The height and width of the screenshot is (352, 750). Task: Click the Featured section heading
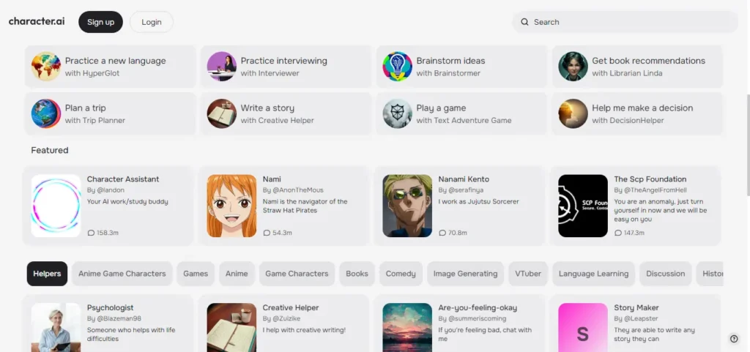(50, 150)
